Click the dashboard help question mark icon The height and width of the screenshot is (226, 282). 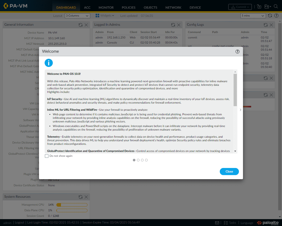276,16
